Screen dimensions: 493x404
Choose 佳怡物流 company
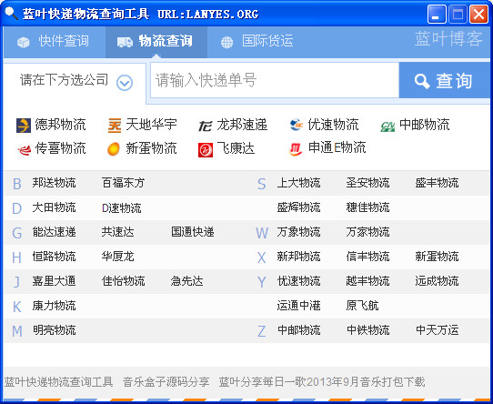tap(124, 281)
